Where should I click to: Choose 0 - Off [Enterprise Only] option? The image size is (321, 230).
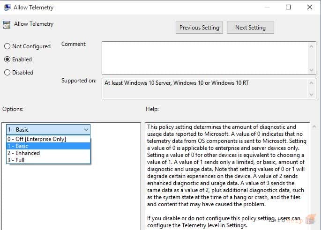[48, 139]
